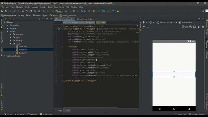208x117 pixels.
Task: Toggle the Preview tool window on right strip
Action: click(207, 44)
